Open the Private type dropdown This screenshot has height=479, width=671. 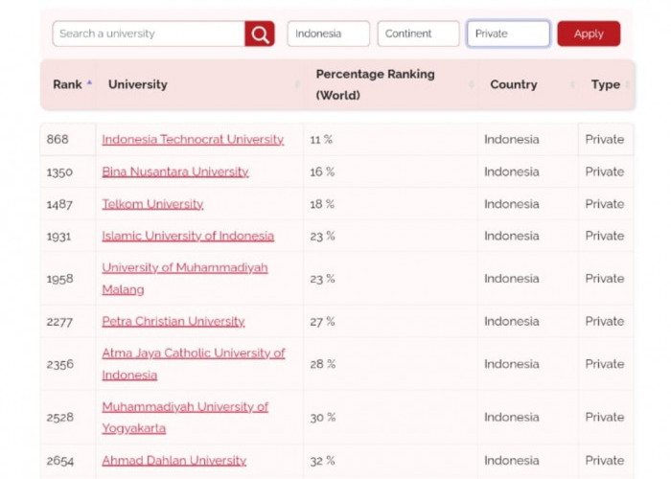pyautogui.click(x=508, y=34)
